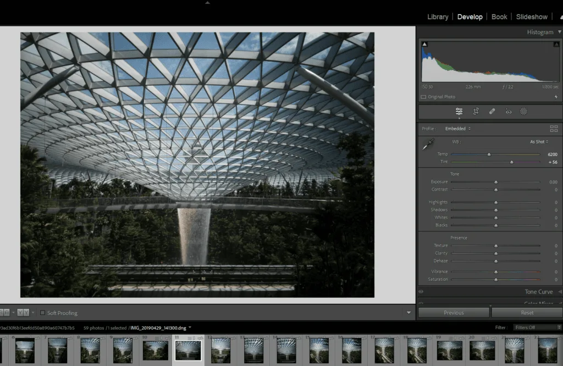
Task: Click the '59 photos' count text
Action: 93,328
